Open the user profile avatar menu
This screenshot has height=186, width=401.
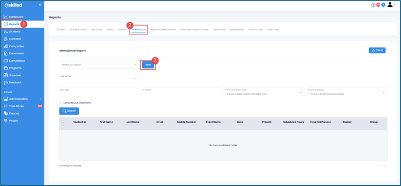390,5
